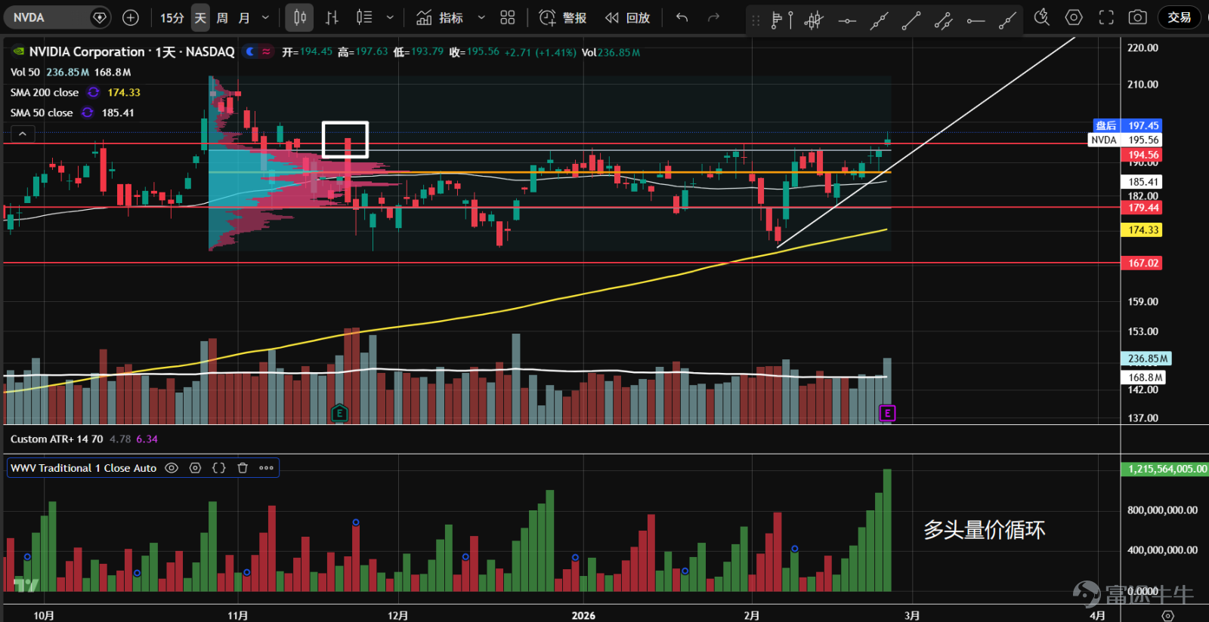Viewport: 1209px width, 622px height.
Task: Click the 2026 label on the time axis
Action: pyautogui.click(x=583, y=615)
